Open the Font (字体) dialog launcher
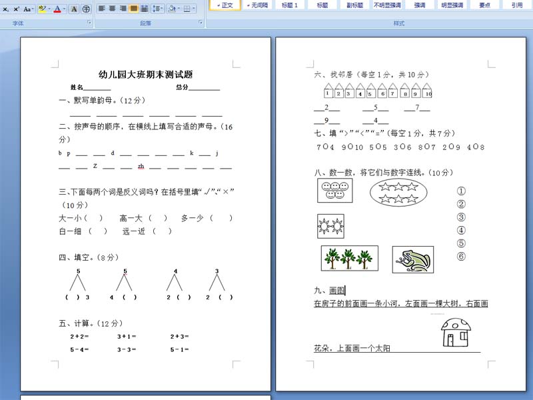 pos(89,23)
